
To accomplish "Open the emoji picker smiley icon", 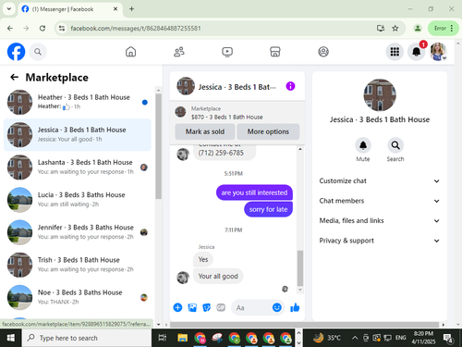I will click(x=277, y=307).
